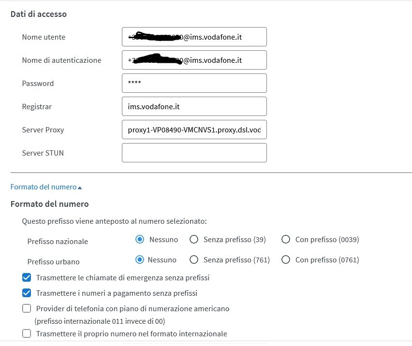Click the Registrar field with ims.vodafone.it
Viewport: 412px width, 346px height.
[x=194, y=106]
